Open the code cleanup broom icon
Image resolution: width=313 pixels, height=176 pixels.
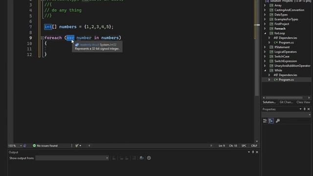[77, 146]
